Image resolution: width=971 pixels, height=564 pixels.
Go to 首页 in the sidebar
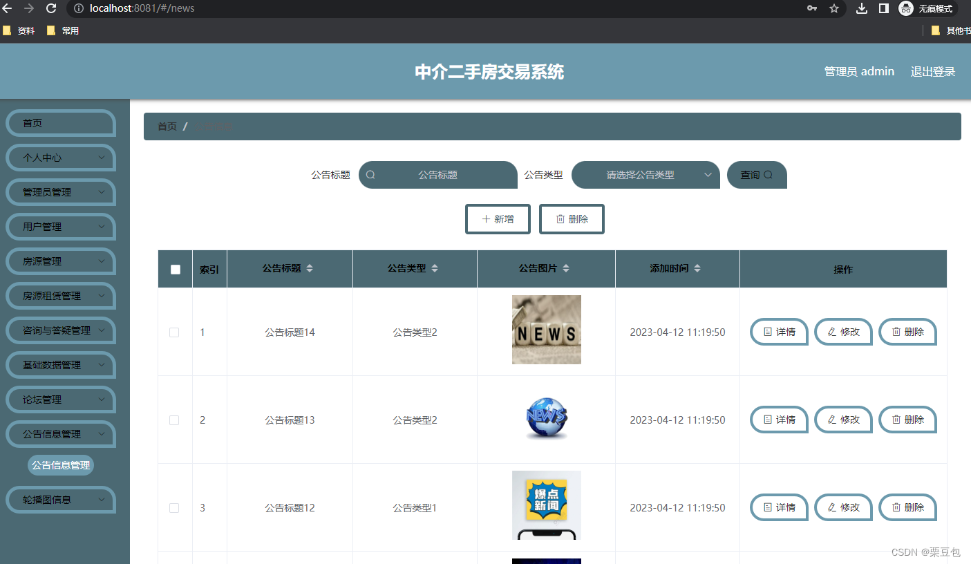point(61,123)
